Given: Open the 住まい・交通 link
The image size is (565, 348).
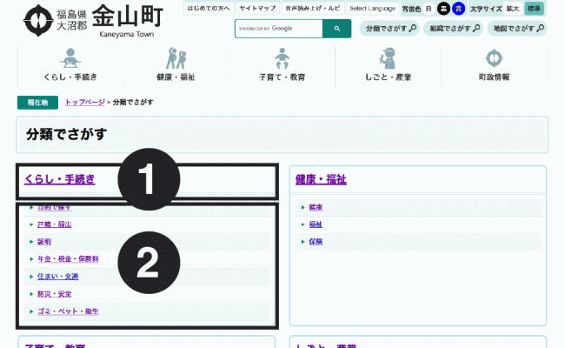Looking at the screenshot, I should point(57,277).
